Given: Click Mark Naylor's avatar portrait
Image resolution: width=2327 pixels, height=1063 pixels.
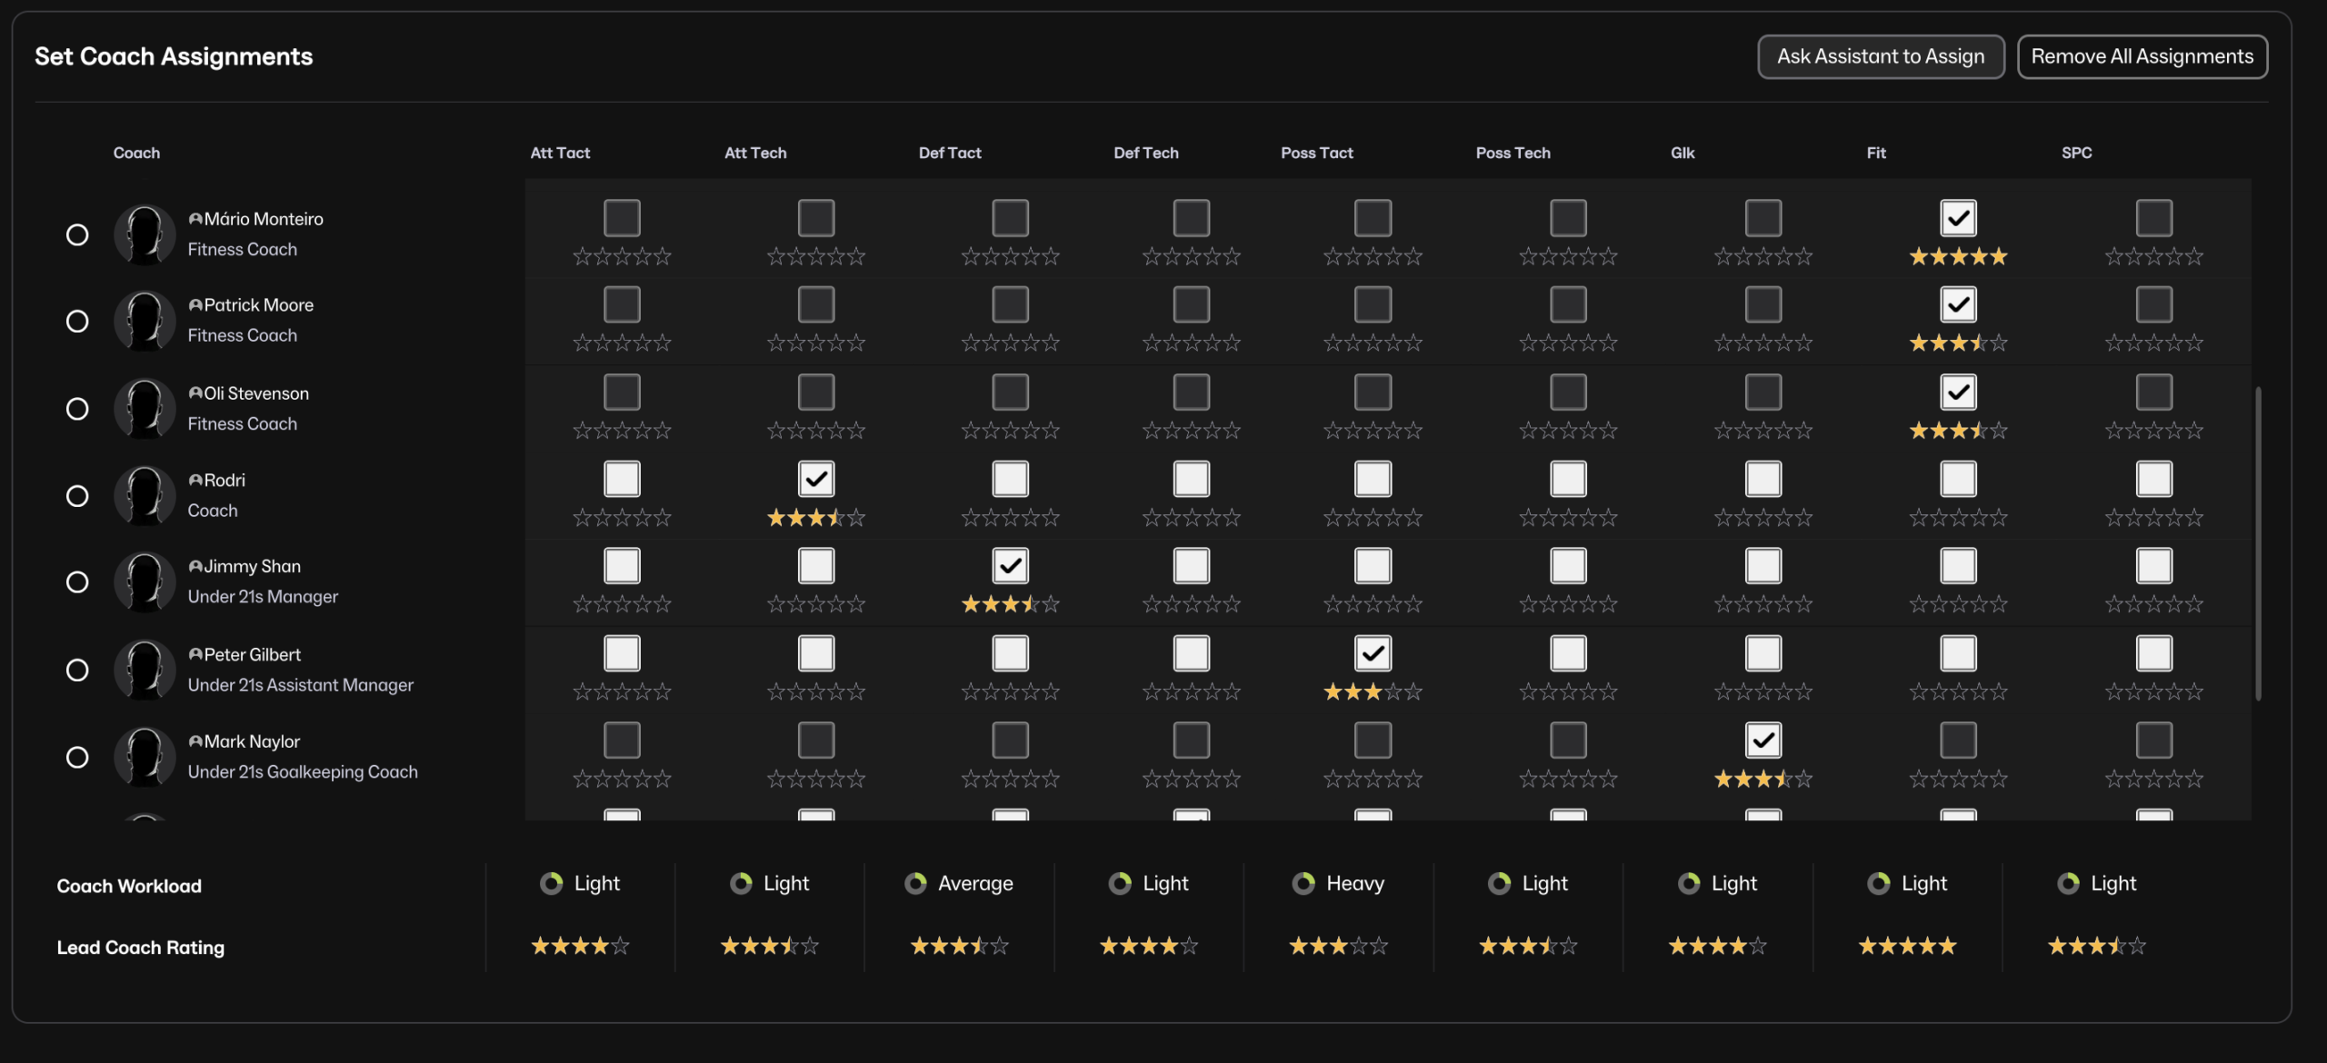Looking at the screenshot, I should click(x=144, y=757).
